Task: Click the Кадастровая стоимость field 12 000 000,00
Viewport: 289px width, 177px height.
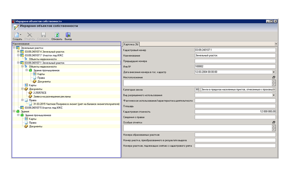Action: pos(235,112)
